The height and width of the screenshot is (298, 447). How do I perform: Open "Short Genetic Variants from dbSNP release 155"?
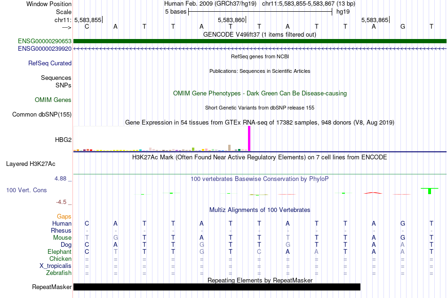(260, 108)
